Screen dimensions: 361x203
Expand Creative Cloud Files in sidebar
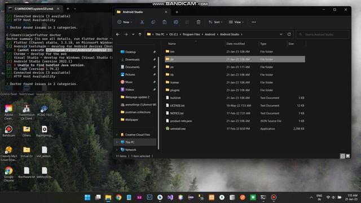tap(117, 135)
